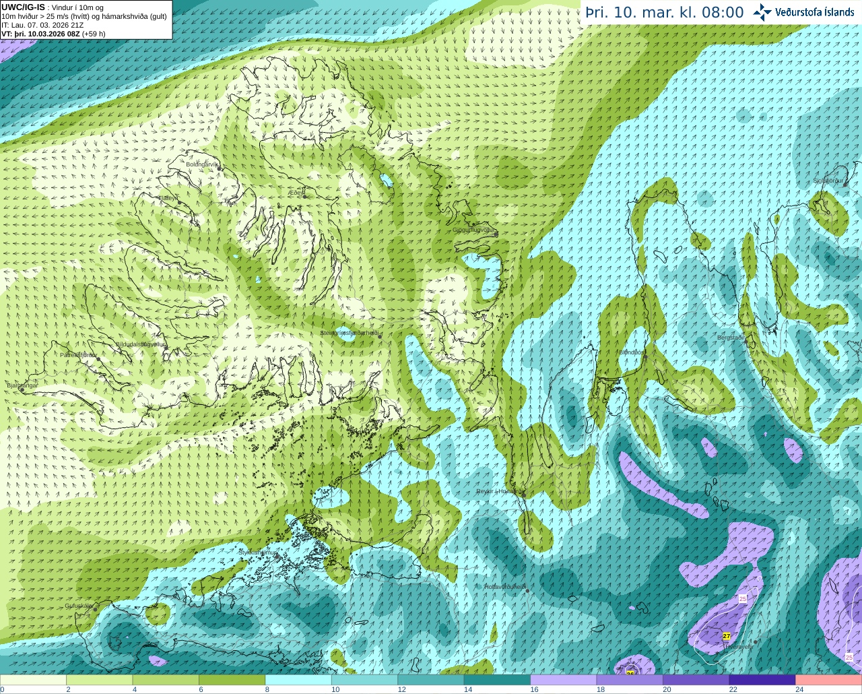Pick the 6–8 m/s olive green legend swatch

(232, 680)
